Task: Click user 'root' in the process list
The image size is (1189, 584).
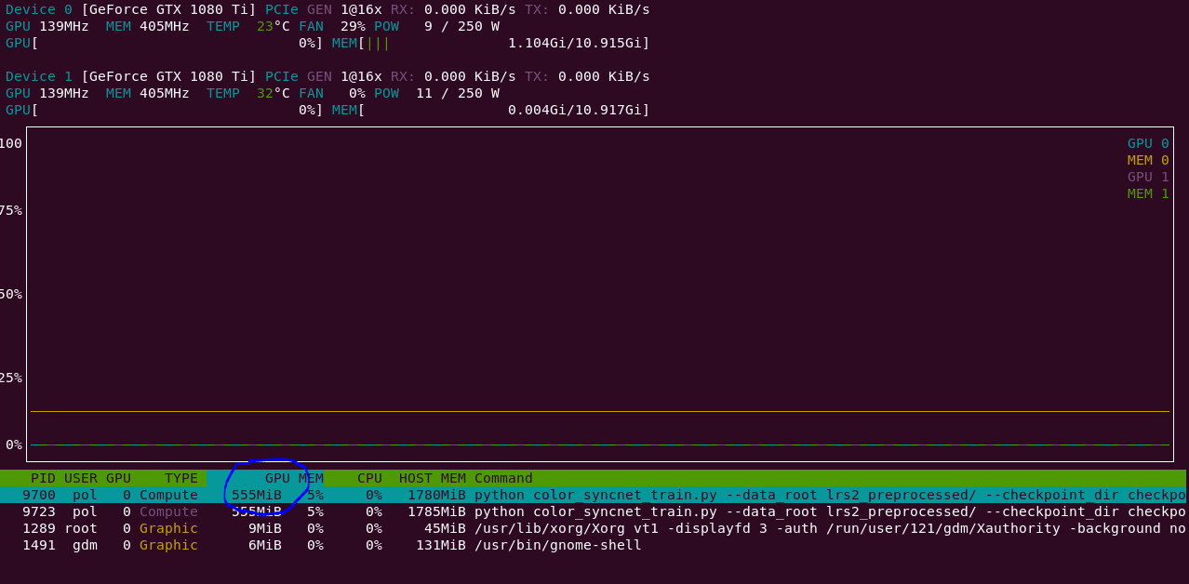Action: tap(81, 528)
